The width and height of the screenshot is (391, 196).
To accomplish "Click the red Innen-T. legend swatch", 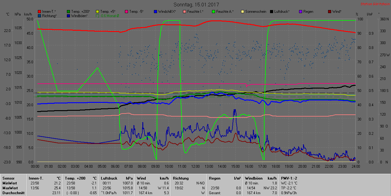I will [x=39, y=12].
